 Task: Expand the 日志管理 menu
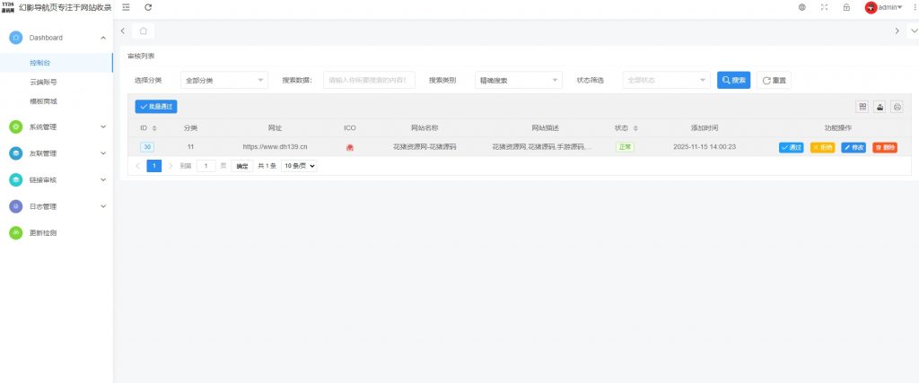click(103, 206)
